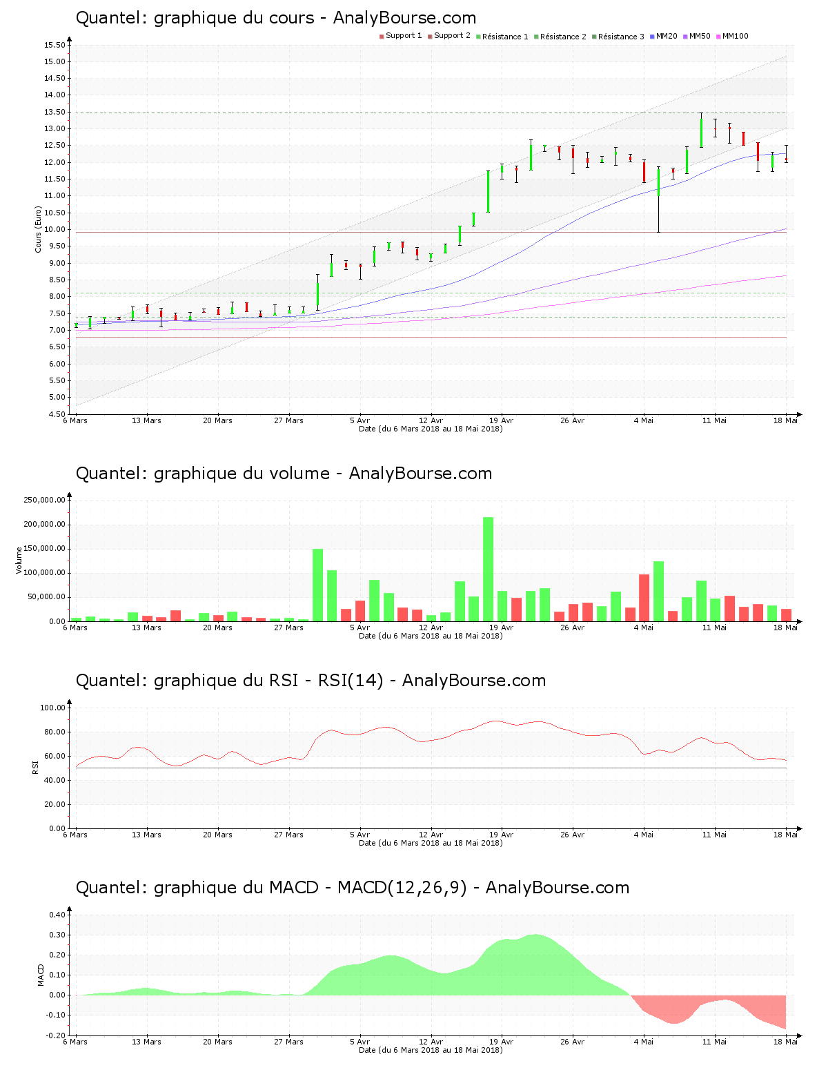The image size is (828, 1070).
Task: Click the 'Quantel: graphique du cours' title
Action: click(x=195, y=18)
